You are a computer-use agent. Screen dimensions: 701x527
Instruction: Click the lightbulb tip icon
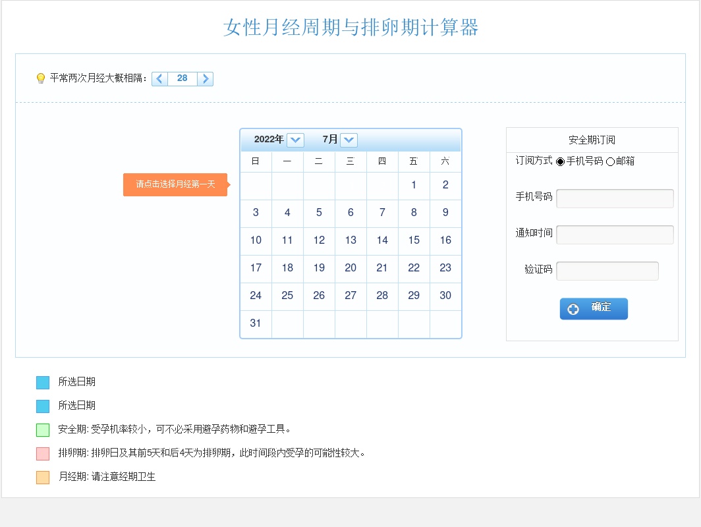pyautogui.click(x=41, y=79)
